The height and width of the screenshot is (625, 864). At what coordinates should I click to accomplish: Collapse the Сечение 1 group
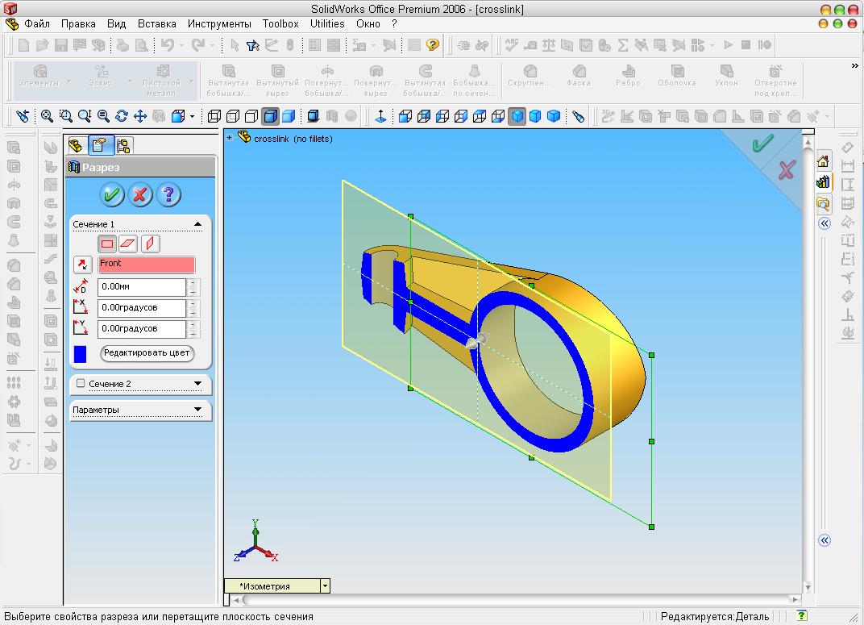[197, 224]
